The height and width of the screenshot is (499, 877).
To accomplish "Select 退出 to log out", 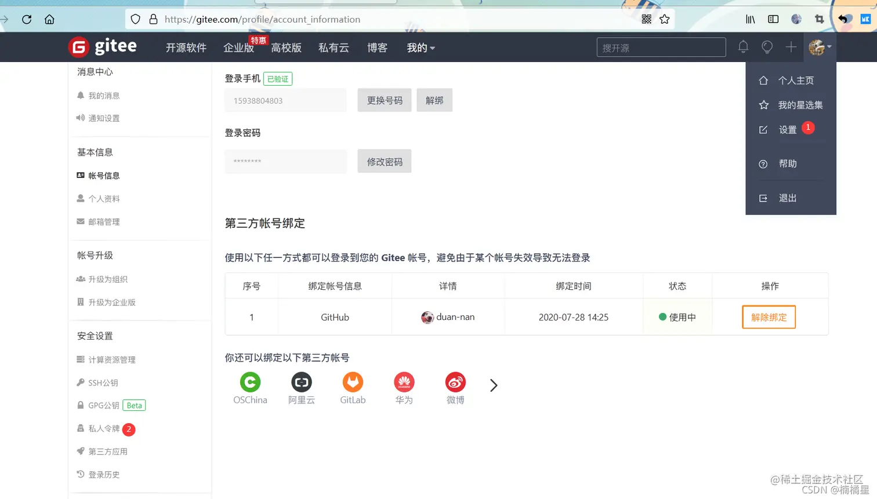I will [787, 198].
